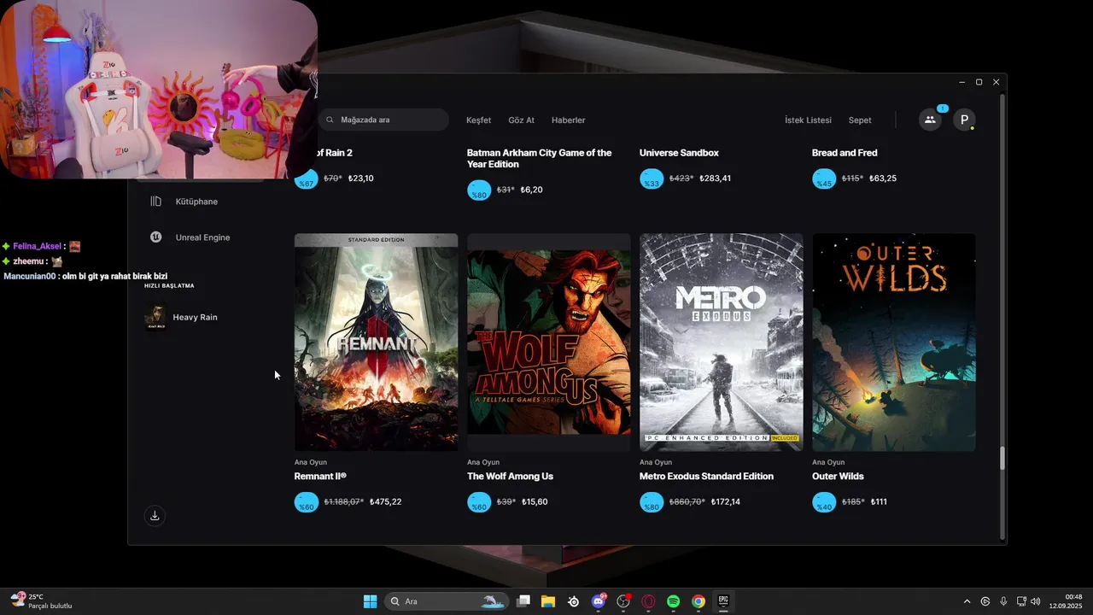The width and height of the screenshot is (1093, 615).
Task: Open Metro Exodus Standard Edition title
Action: coord(706,477)
